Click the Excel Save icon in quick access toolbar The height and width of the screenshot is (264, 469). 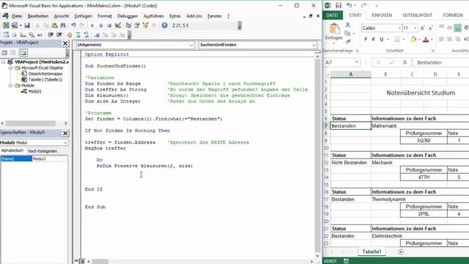(339, 5)
